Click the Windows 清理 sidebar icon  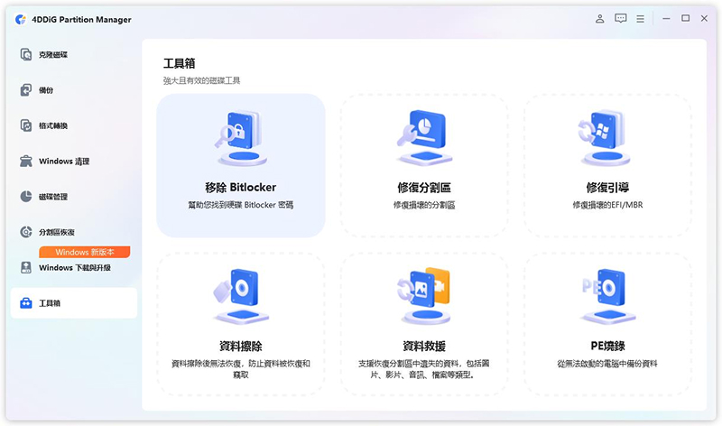26,161
